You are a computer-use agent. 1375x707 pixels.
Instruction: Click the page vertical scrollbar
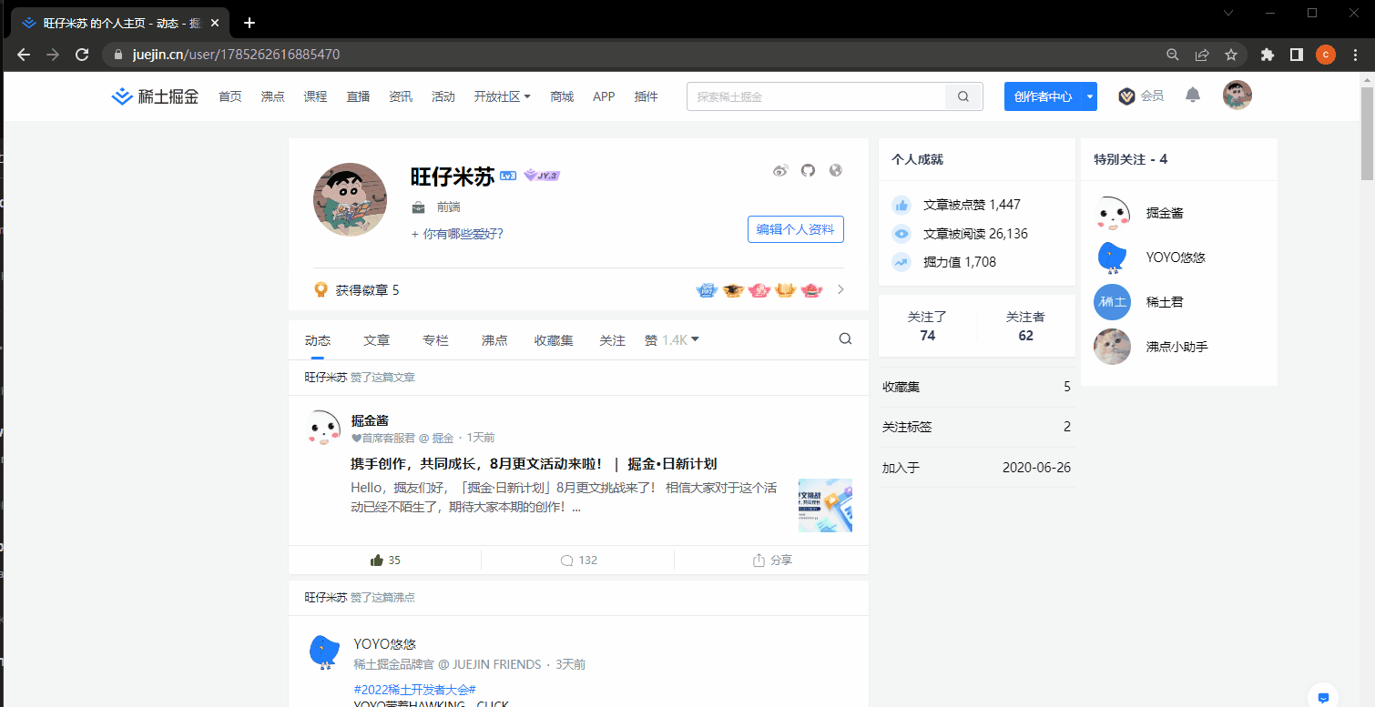[x=1367, y=134]
